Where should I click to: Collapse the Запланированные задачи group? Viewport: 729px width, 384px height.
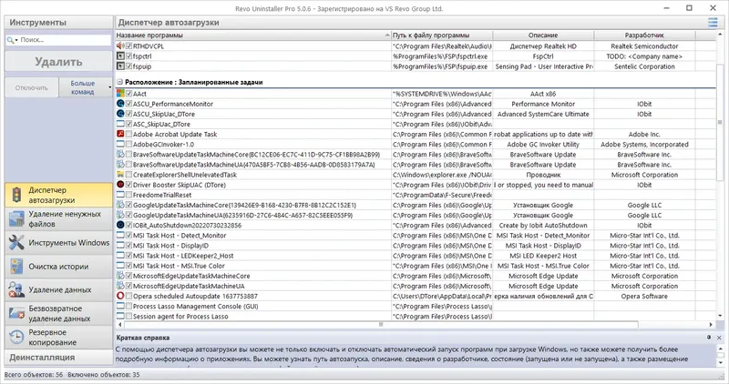[x=119, y=82]
